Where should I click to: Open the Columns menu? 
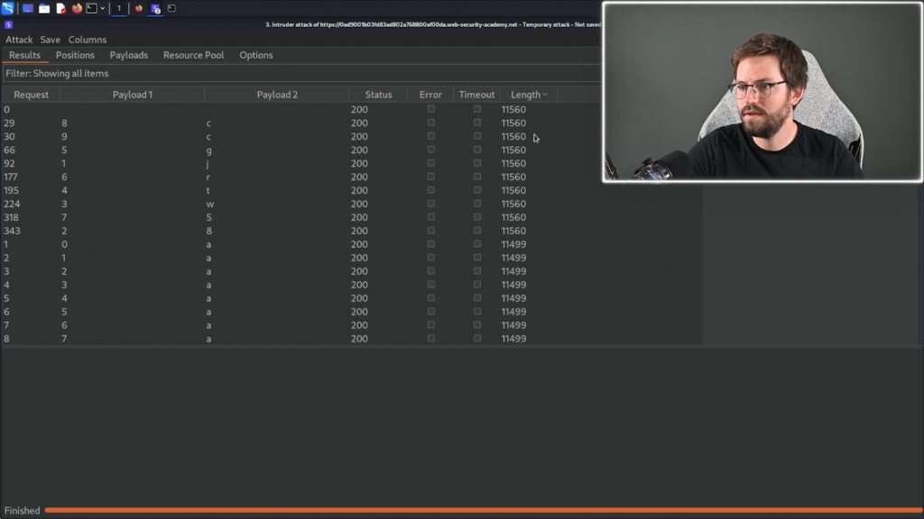88,40
